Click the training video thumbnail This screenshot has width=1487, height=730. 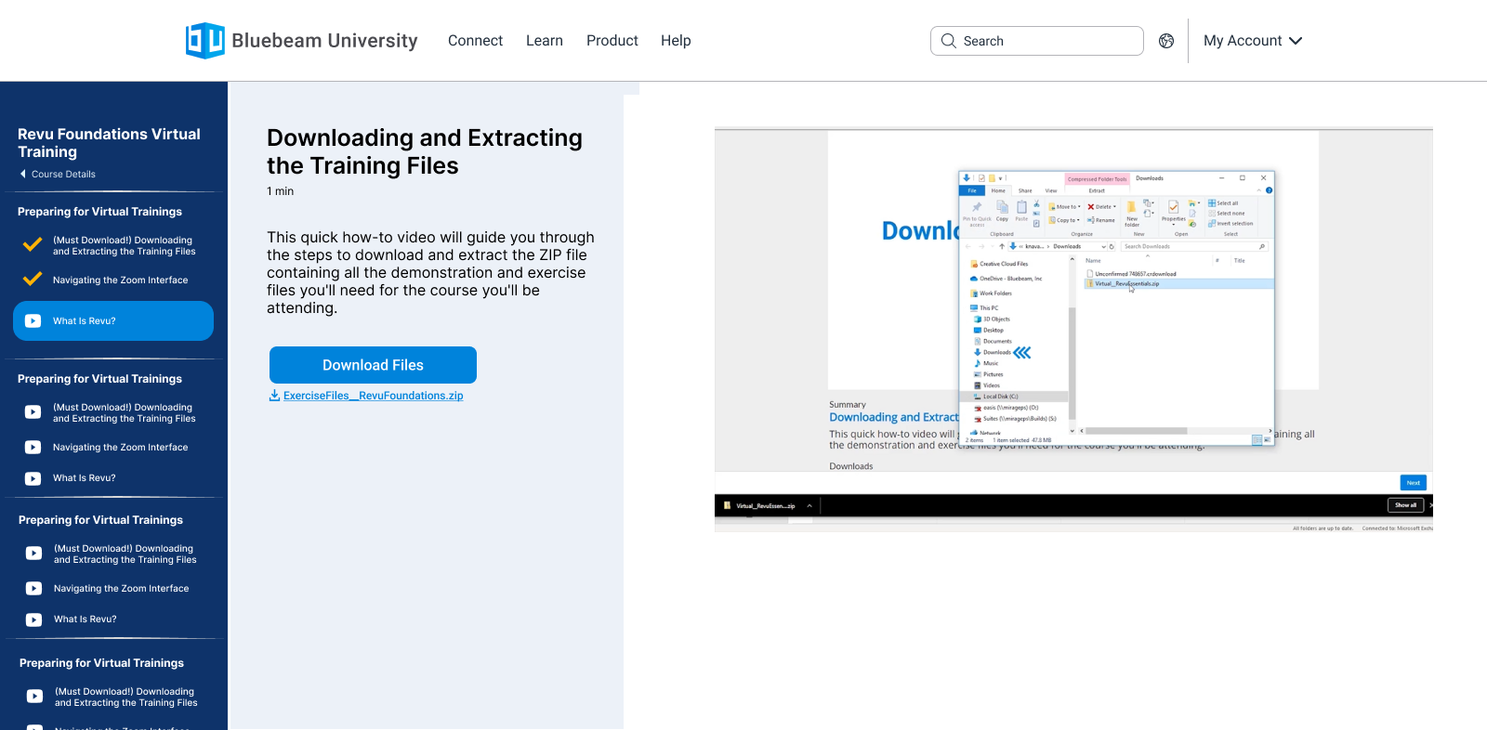pyautogui.click(x=1073, y=330)
